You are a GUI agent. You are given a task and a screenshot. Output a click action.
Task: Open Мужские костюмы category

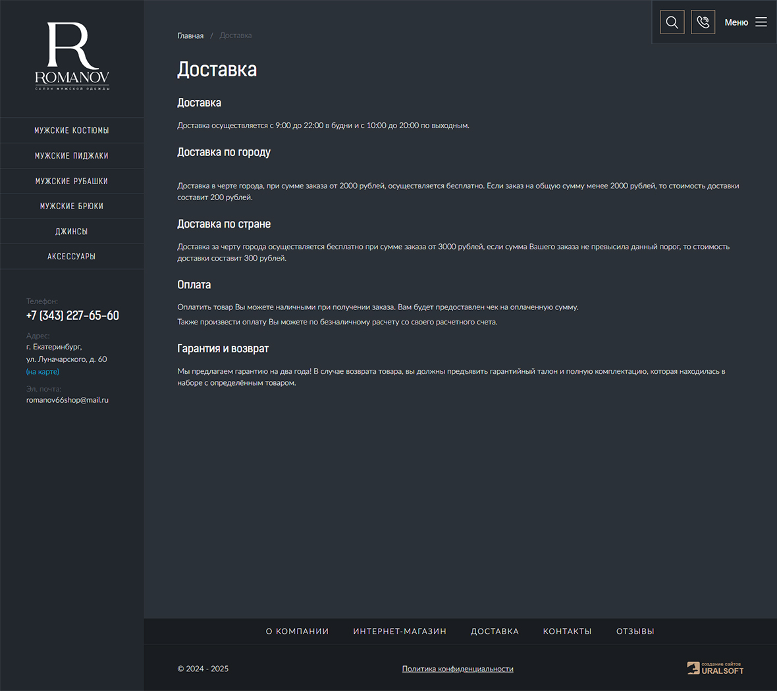(72, 130)
